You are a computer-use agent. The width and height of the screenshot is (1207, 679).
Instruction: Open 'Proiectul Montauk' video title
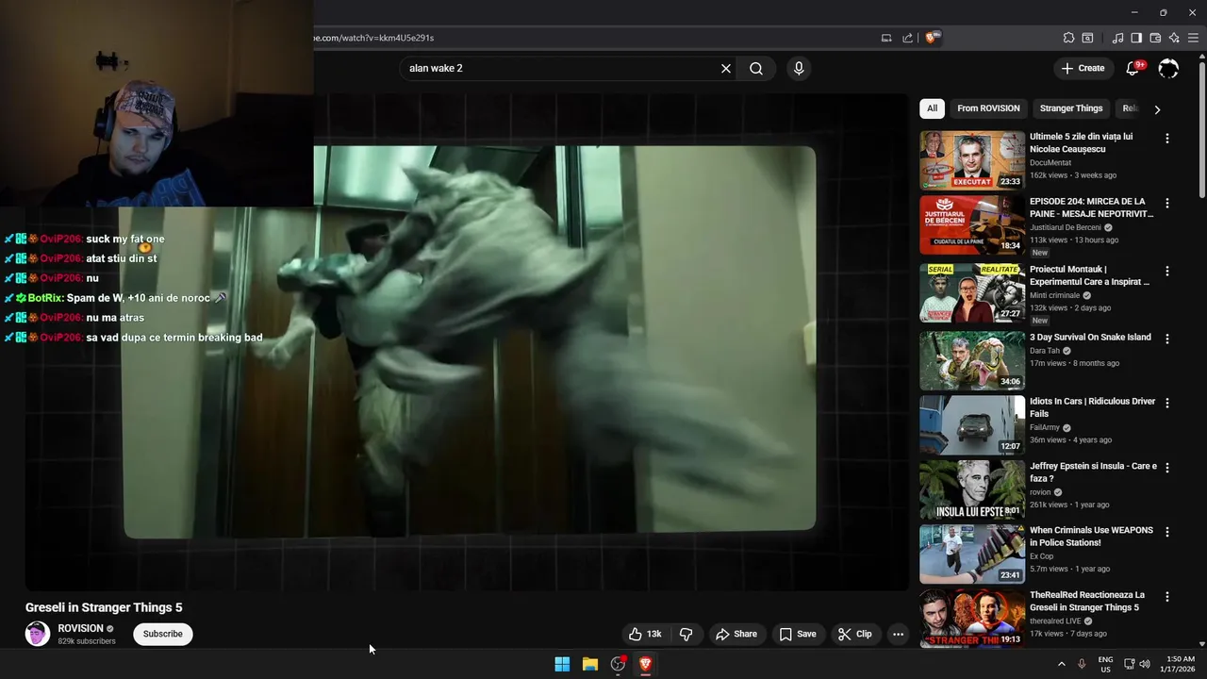pos(1089,275)
